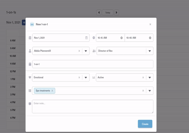This screenshot has height=133, width=189.
Task: Click the 6 PM row label in calendar
Action: (x=13, y=118)
